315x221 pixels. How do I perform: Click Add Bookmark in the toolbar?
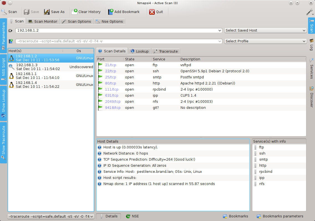pyautogui.click(x=124, y=12)
